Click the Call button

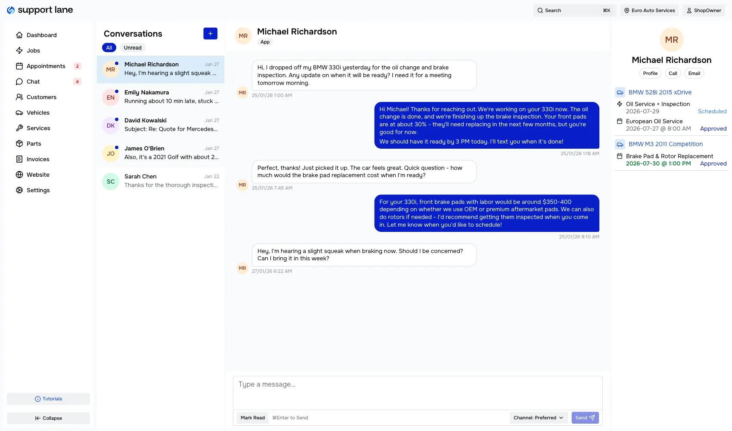[x=673, y=73]
